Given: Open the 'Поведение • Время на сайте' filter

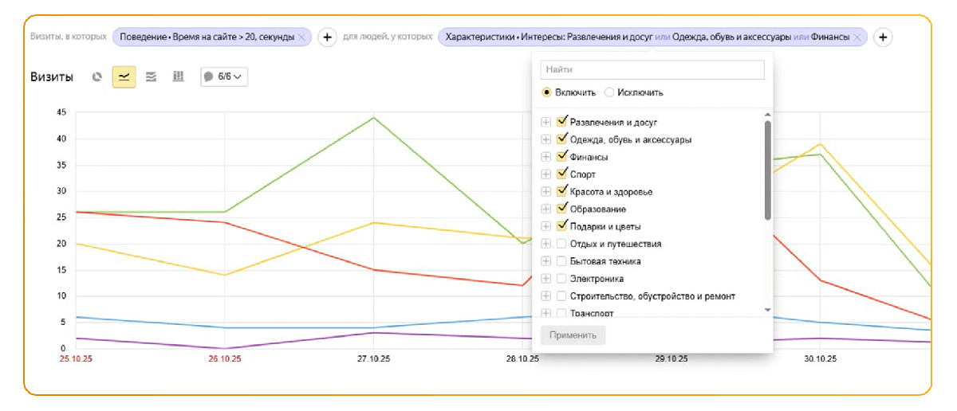Looking at the screenshot, I should (x=206, y=37).
